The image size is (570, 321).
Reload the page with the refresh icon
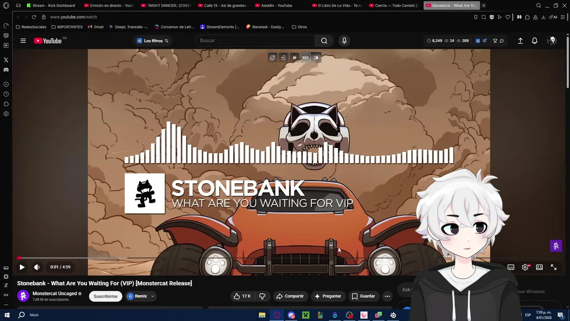pyautogui.click(x=34, y=17)
